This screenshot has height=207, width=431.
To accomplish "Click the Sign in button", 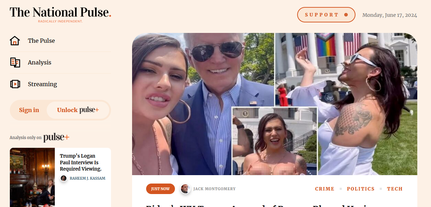I will pos(29,110).
